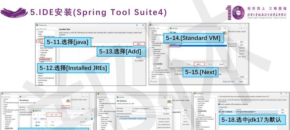This screenshot has width=290, height=130.
Task: Click Variables... button in jdk-17 JRE Definition
Action: tap(167, 114)
